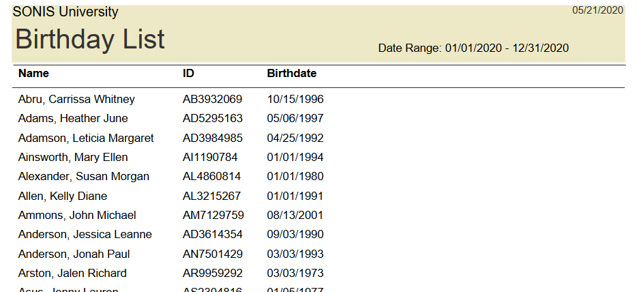The width and height of the screenshot is (639, 292).
Task: Select the name Anderson, Jonah Paul
Action: (x=74, y=254)
